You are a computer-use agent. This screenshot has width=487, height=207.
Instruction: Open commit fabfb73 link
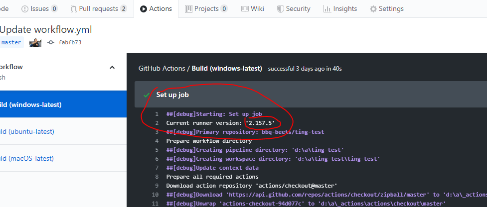(70, 42)
